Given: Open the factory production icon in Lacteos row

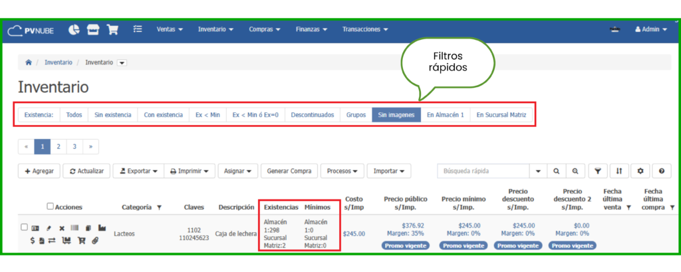Looking at the screenshot, I should tap(102, 227).
